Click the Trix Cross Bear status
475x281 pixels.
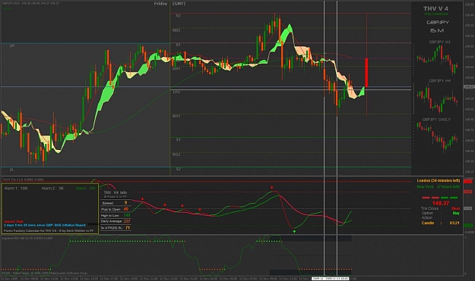[440, 208]
